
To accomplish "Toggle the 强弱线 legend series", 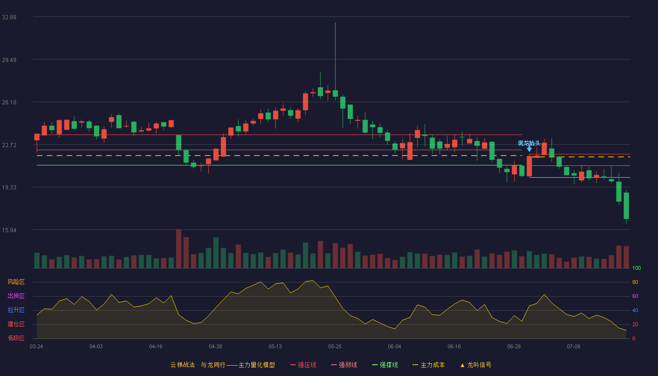I will (x=344, y=365).
